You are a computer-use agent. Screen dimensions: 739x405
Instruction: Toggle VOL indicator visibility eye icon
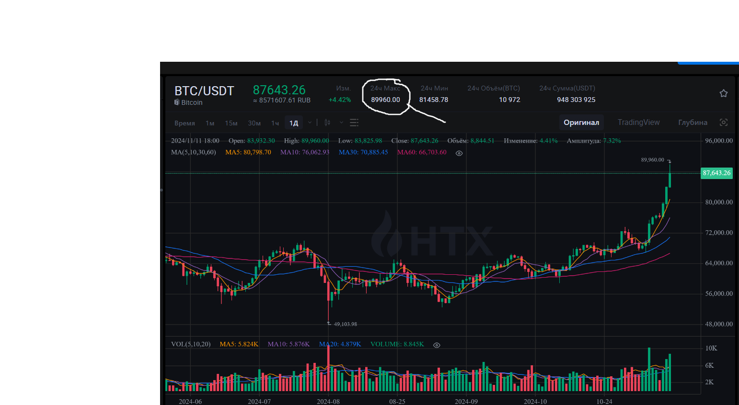[x=437, y=345]
